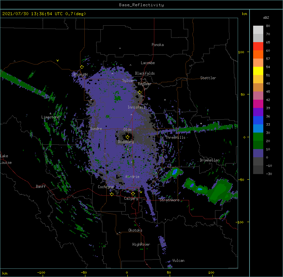
Task: Click the yellow marker southeast of RedDeer label
Action: click(x=140, y=92)
